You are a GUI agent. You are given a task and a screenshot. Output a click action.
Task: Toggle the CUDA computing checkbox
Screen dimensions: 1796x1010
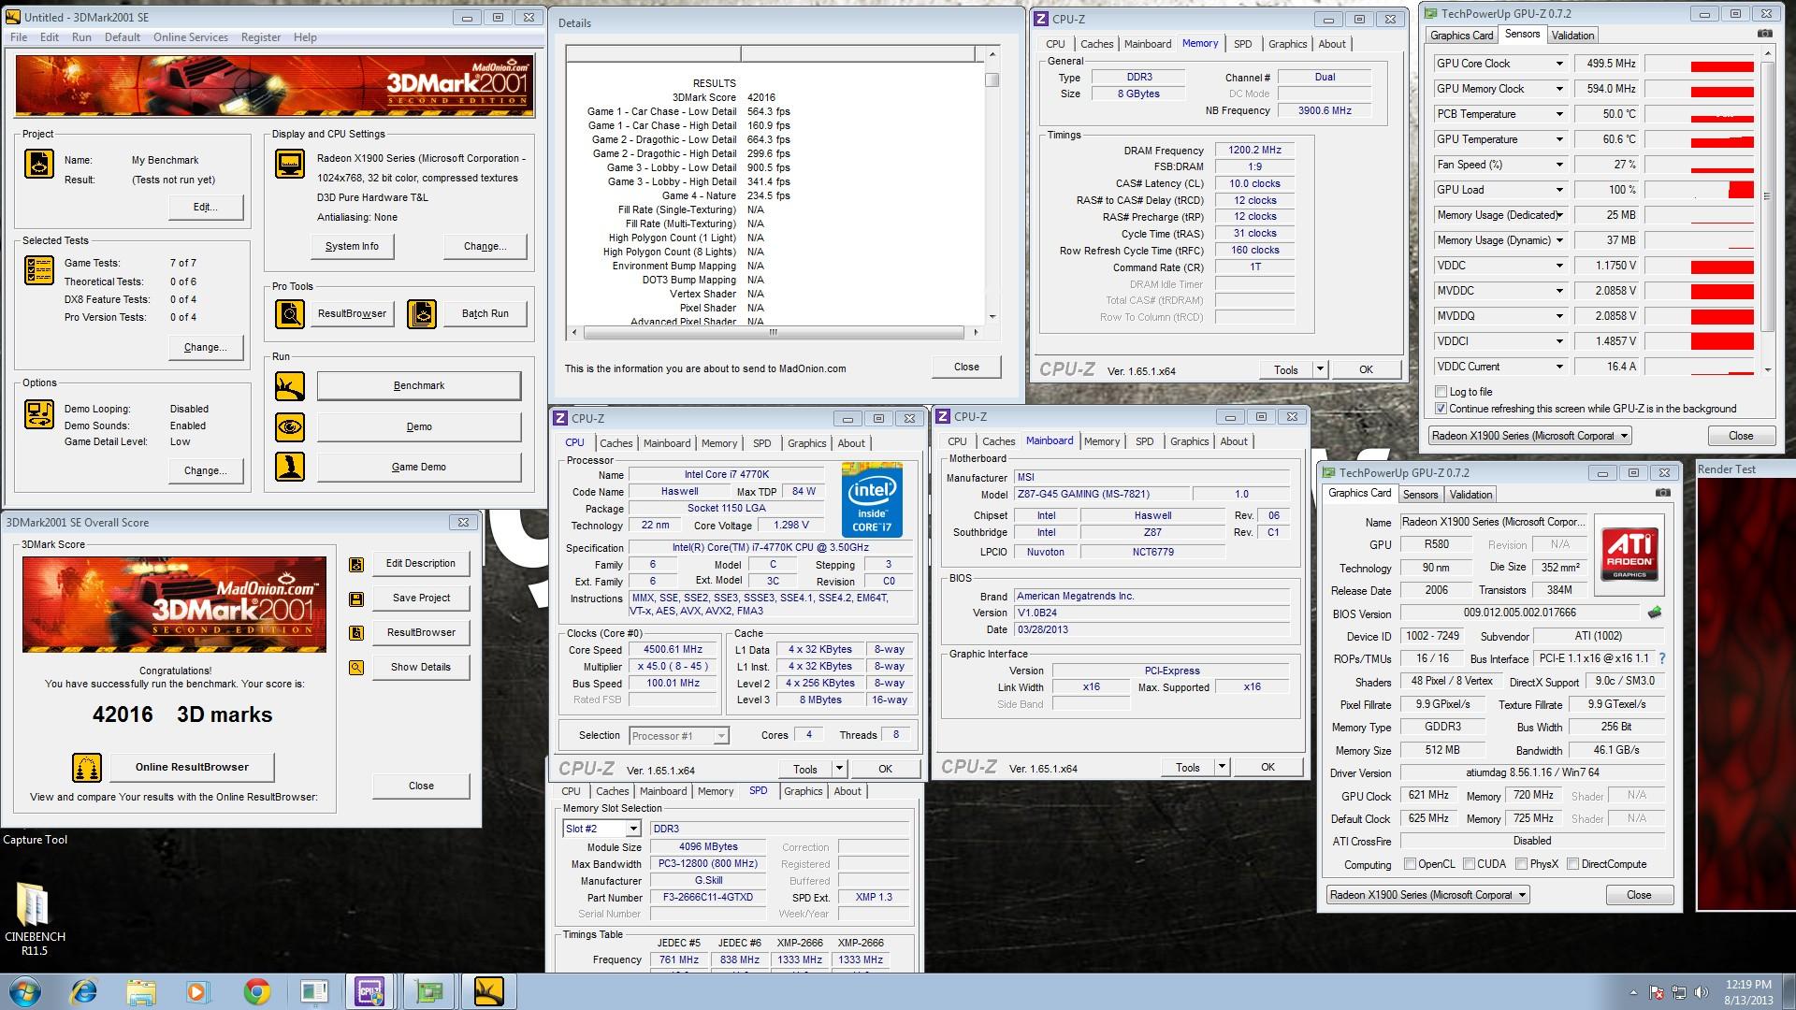pos(1469,864)
